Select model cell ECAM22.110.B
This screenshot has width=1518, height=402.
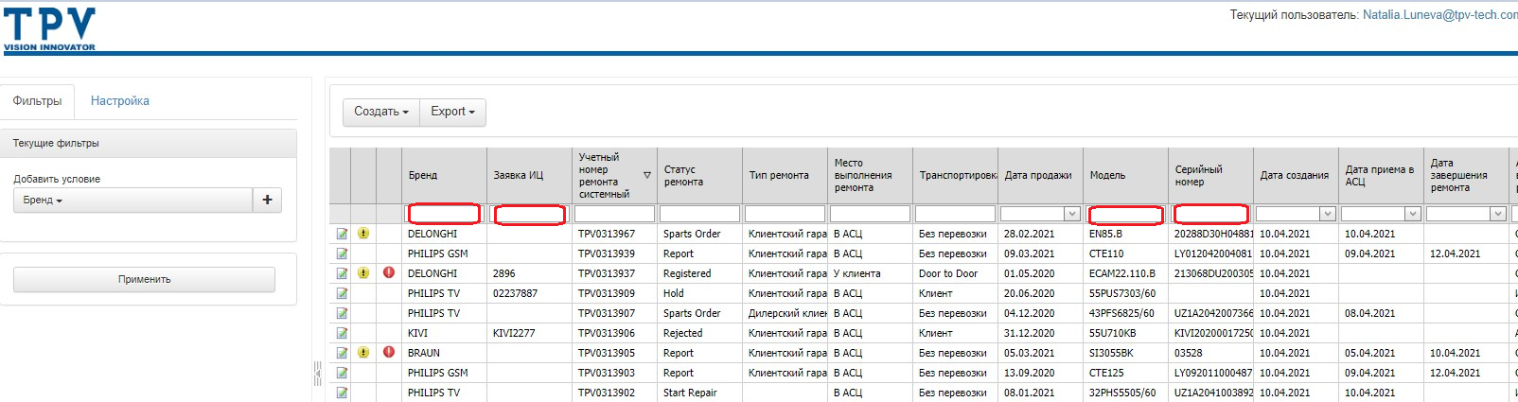pyautogui.click(x=1125, y=273)
